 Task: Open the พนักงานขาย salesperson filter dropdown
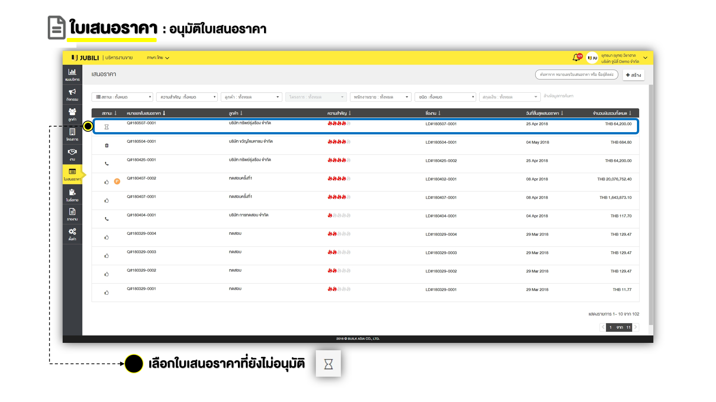pos(380,97)
